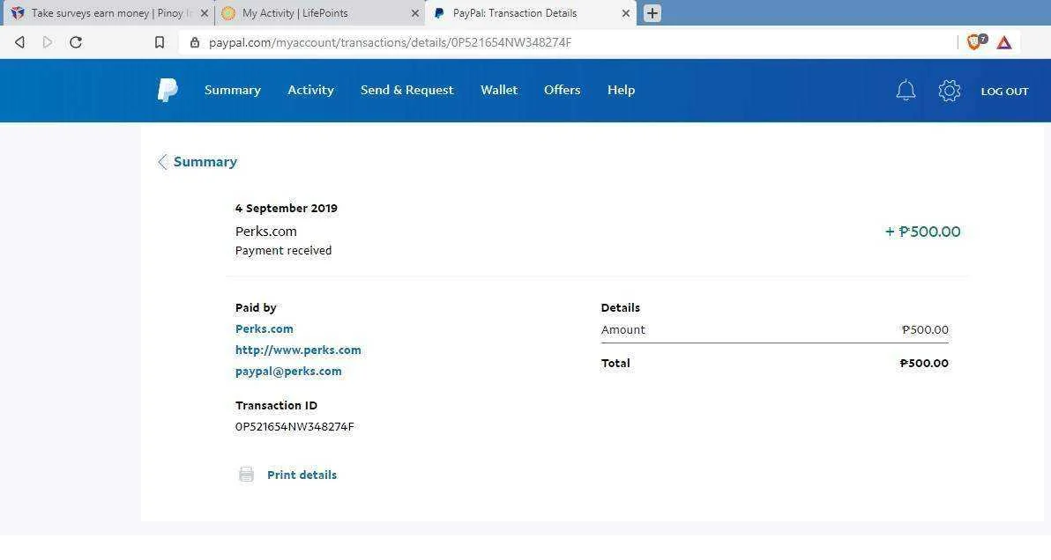Select the PayPal Transaction Details tab
The image size is (1051, 560).
[x=531, y=12]
